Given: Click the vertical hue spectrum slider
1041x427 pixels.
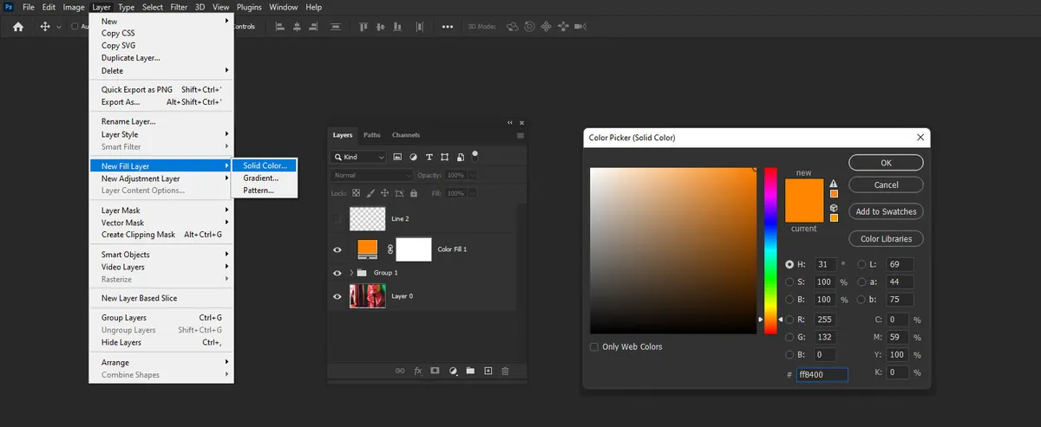Looking at the screenshot, I should click(770, 250).
